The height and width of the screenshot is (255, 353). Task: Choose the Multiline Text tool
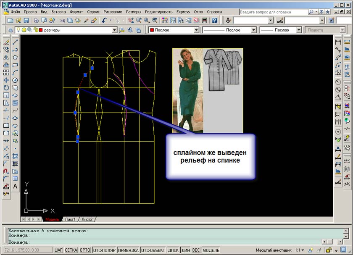[x=15, y=186]
